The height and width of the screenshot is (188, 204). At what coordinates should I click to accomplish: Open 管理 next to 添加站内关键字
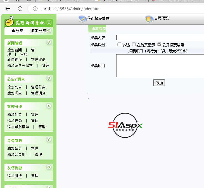(x=46, y=65)
